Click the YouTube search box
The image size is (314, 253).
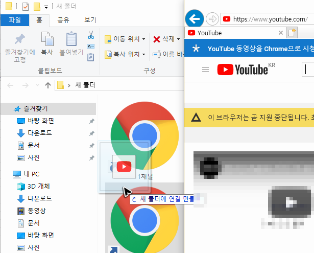(308, 70)
